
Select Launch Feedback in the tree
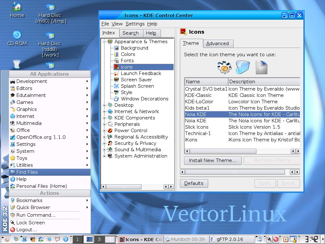point(141,73)
